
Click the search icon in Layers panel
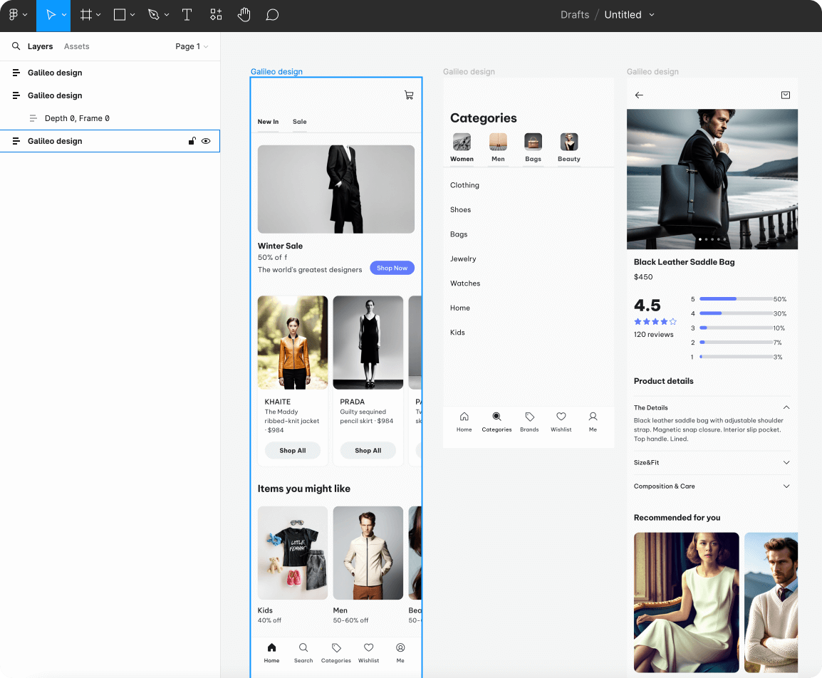click(16, 46)
